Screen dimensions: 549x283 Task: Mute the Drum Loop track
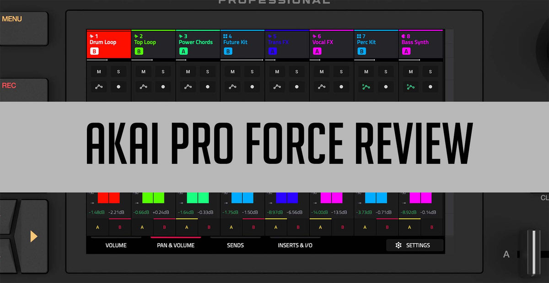(98, 71)
